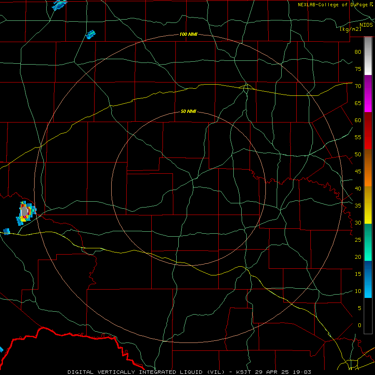Click the white-gray top segment of the color bar
This screenshot has height=375, width=375.
click(368, 56)
